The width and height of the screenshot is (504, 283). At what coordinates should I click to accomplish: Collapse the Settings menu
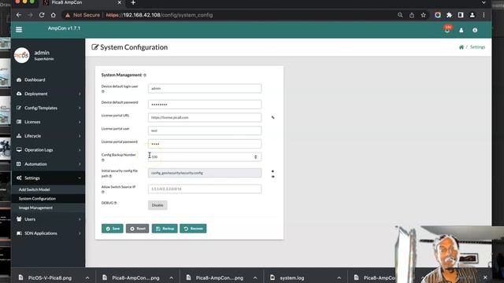click(x=48, y=178)
